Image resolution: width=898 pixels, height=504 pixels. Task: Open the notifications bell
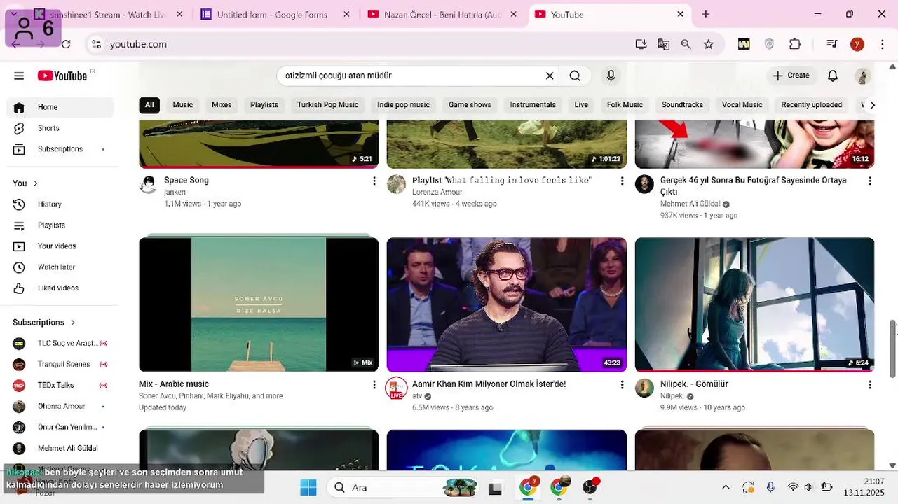(x=833, y=76)
